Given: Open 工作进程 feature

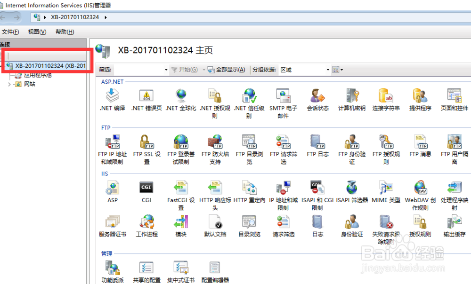Looking at the screenshot, I should (146, 226).
